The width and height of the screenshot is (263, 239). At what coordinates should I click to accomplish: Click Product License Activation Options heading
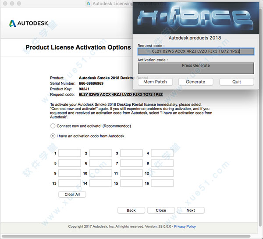(x=78, y=47)
